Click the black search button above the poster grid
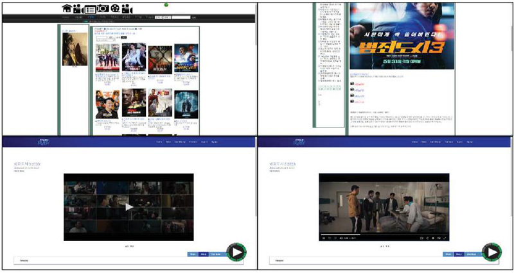514x273 pixels. click(123, 37)
